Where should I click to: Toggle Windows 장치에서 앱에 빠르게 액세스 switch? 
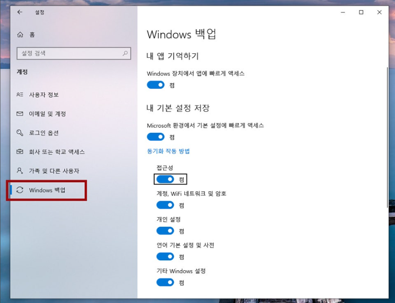pos(156,85)
